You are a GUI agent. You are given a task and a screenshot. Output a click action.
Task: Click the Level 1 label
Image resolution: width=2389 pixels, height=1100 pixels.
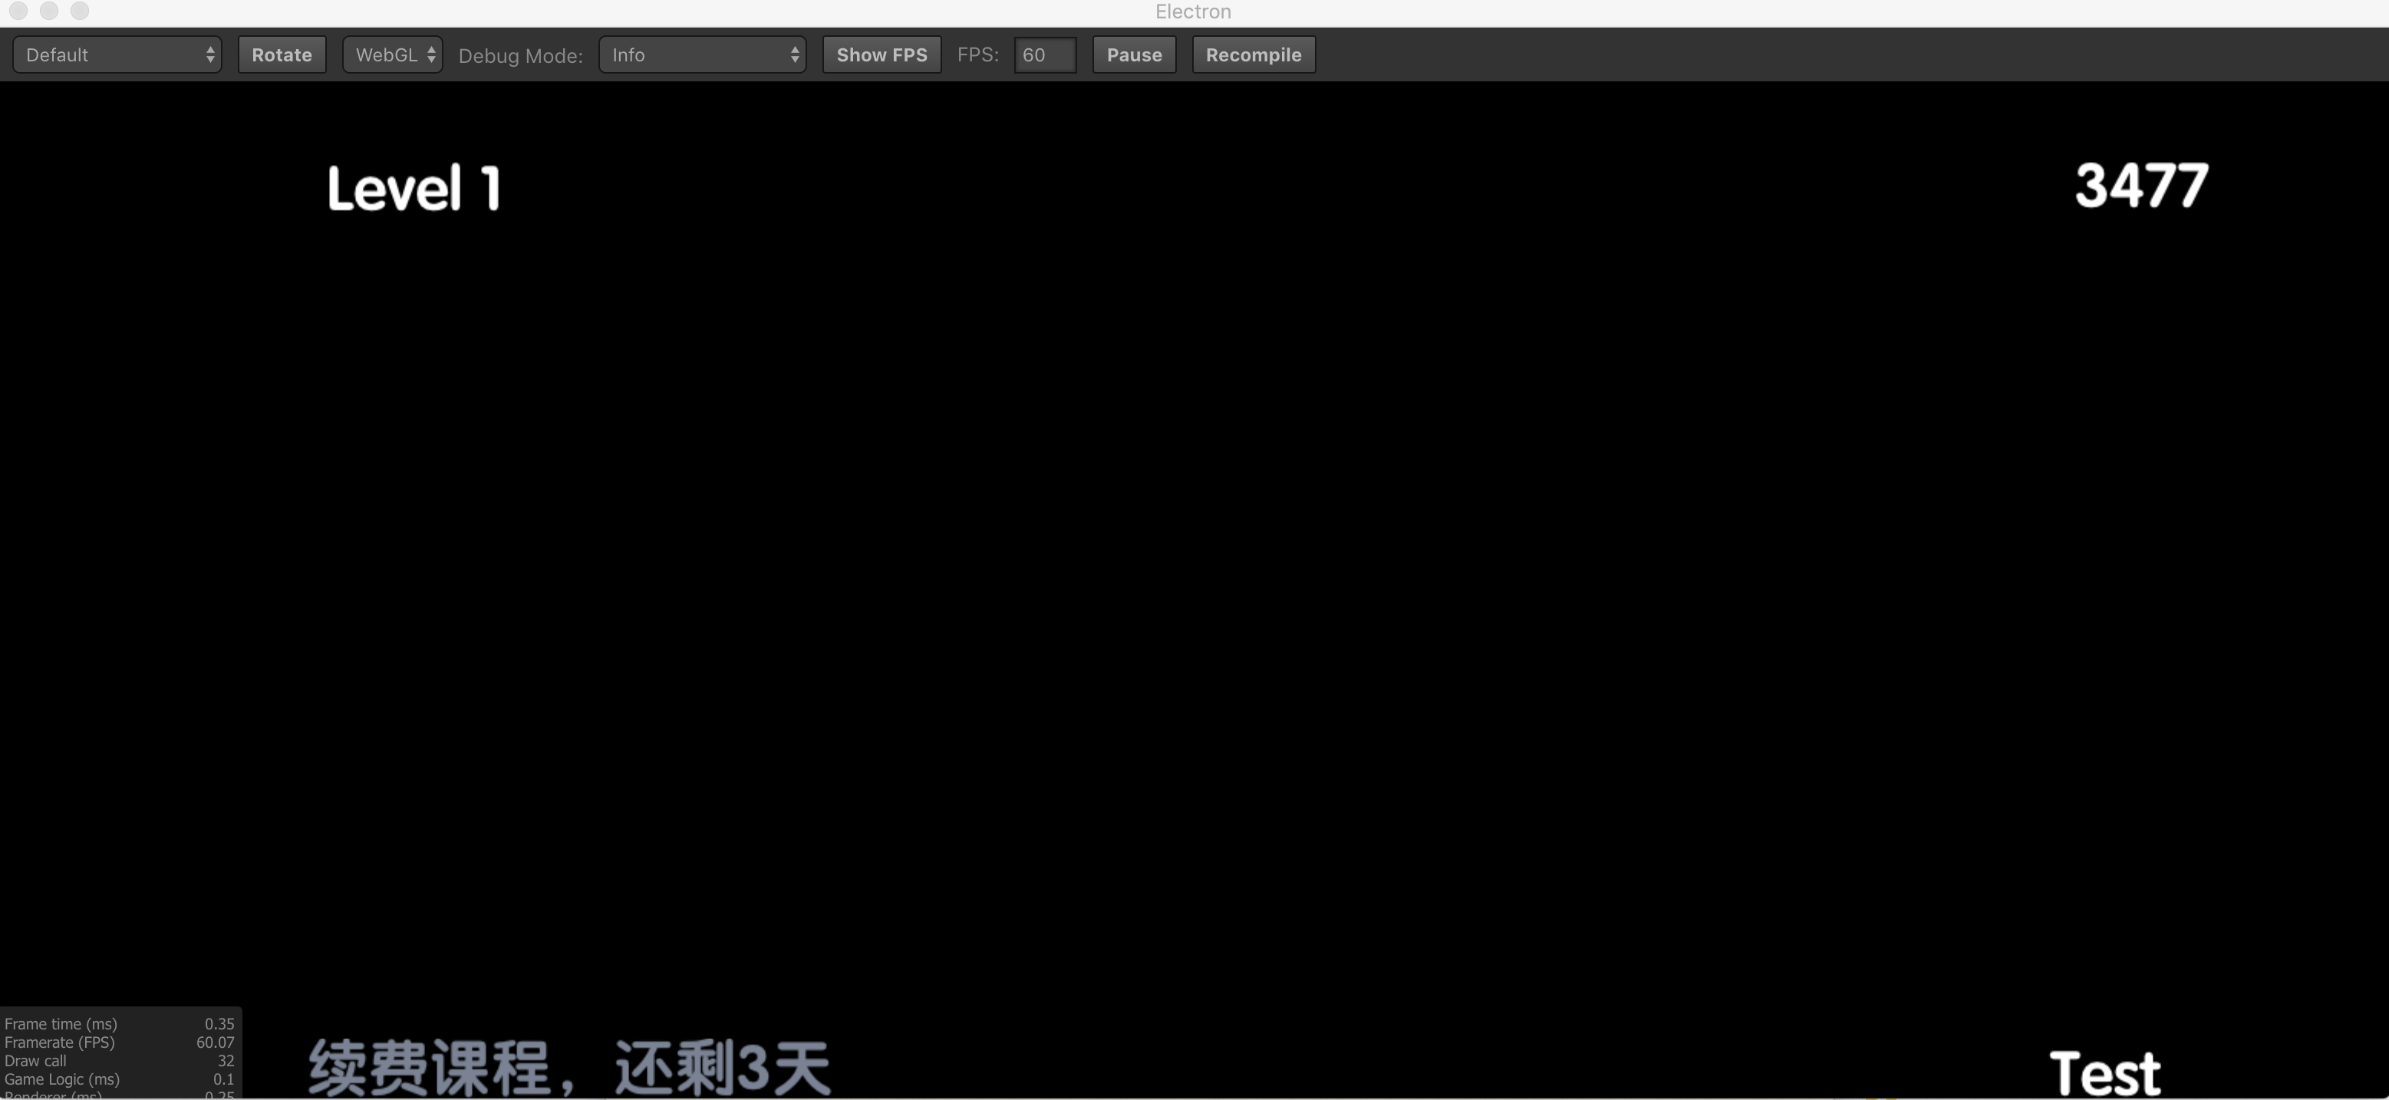414,188
